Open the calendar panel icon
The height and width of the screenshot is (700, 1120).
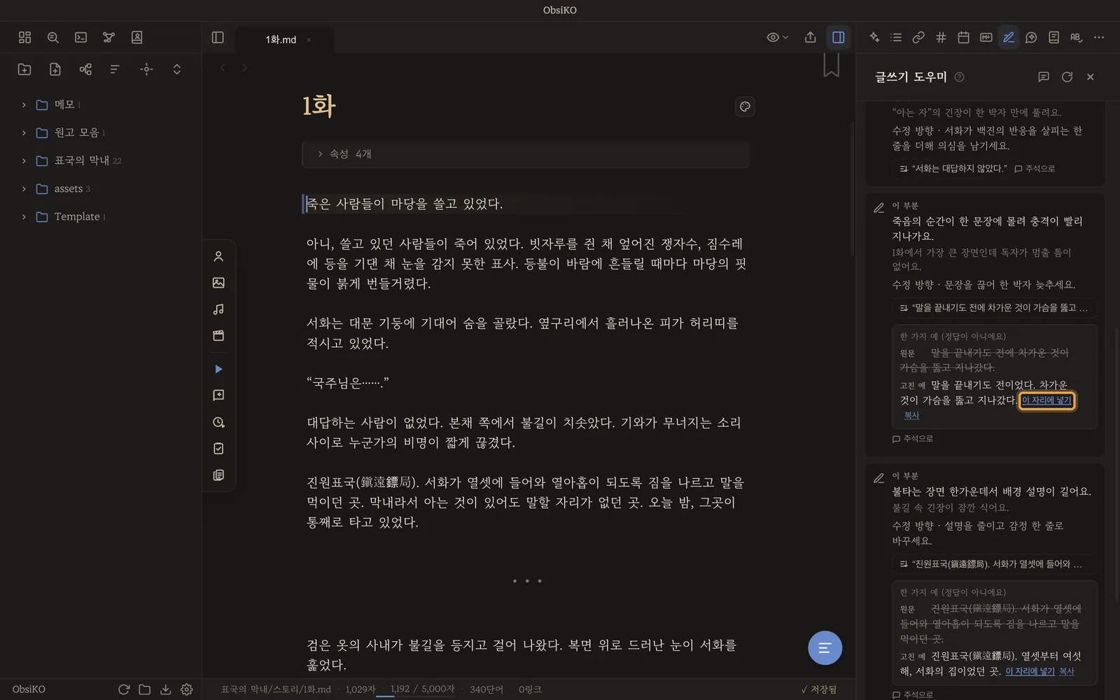click(x=963, y=38)
